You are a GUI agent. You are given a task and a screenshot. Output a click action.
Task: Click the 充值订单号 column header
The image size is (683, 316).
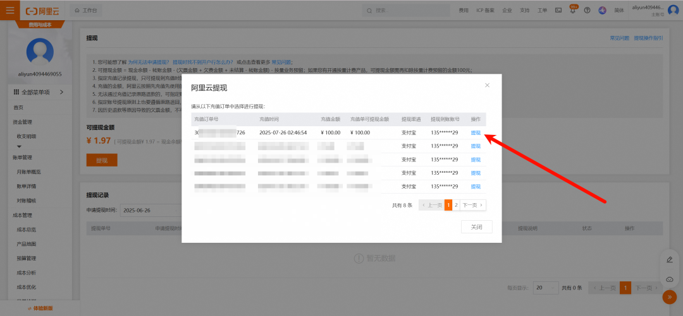[206, 119]
